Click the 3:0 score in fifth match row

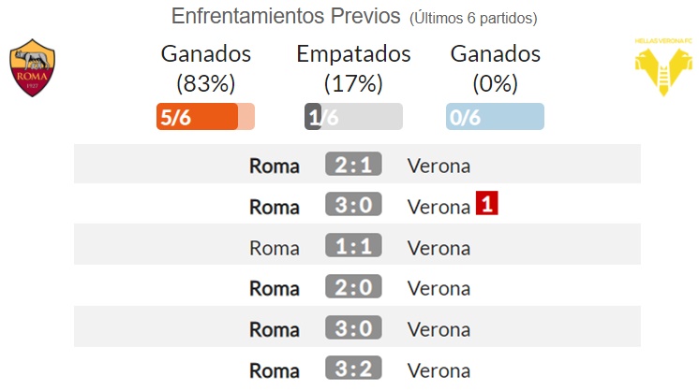pyautogui.click(x=353, y=327)
